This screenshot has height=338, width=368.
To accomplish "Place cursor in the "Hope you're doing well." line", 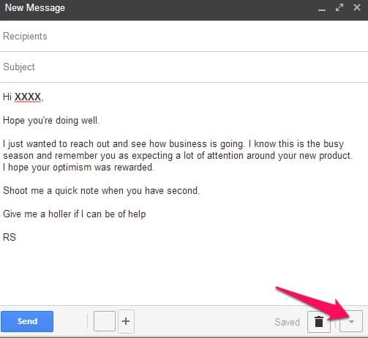I will click(x=51, y=121).
